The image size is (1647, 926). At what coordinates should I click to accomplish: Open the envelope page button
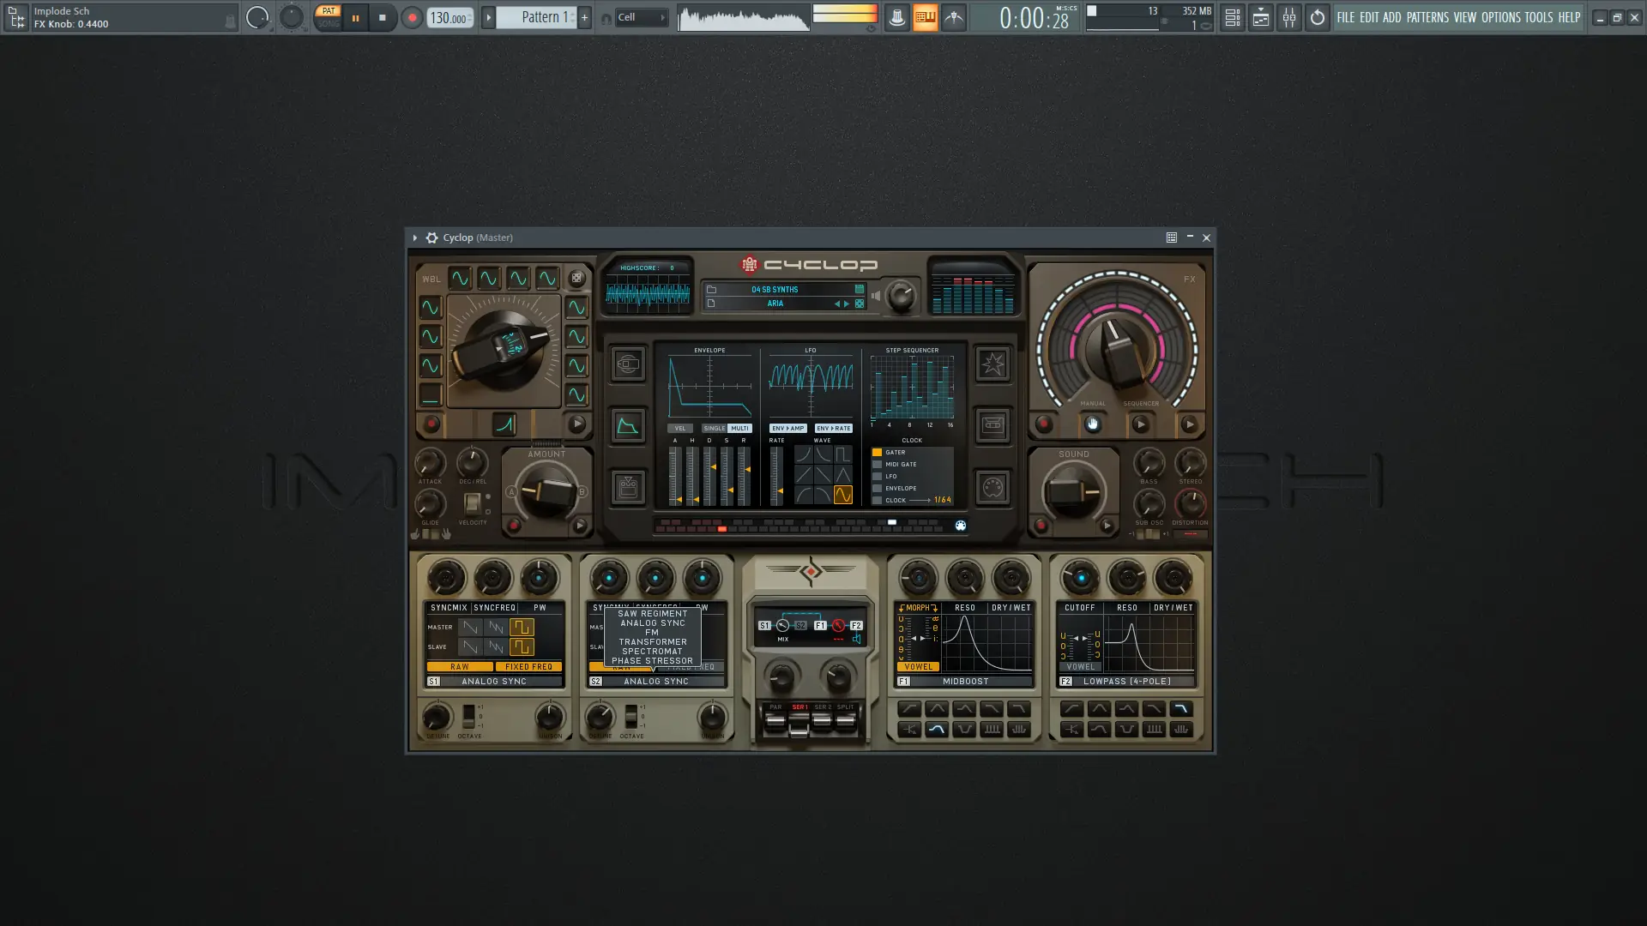tap(628, 426)
